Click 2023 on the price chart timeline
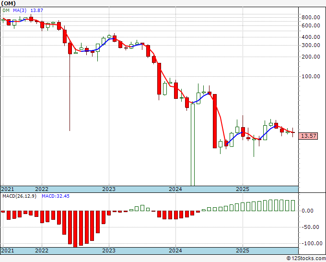 pos(109,189)
